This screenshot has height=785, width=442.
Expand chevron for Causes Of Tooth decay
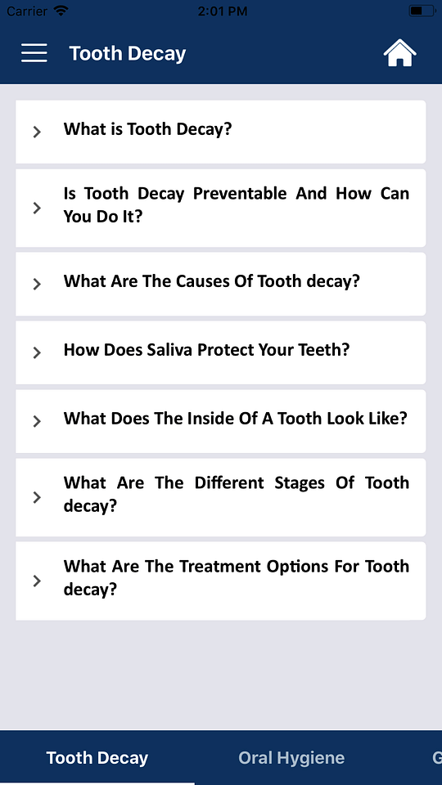pos(37,285)
